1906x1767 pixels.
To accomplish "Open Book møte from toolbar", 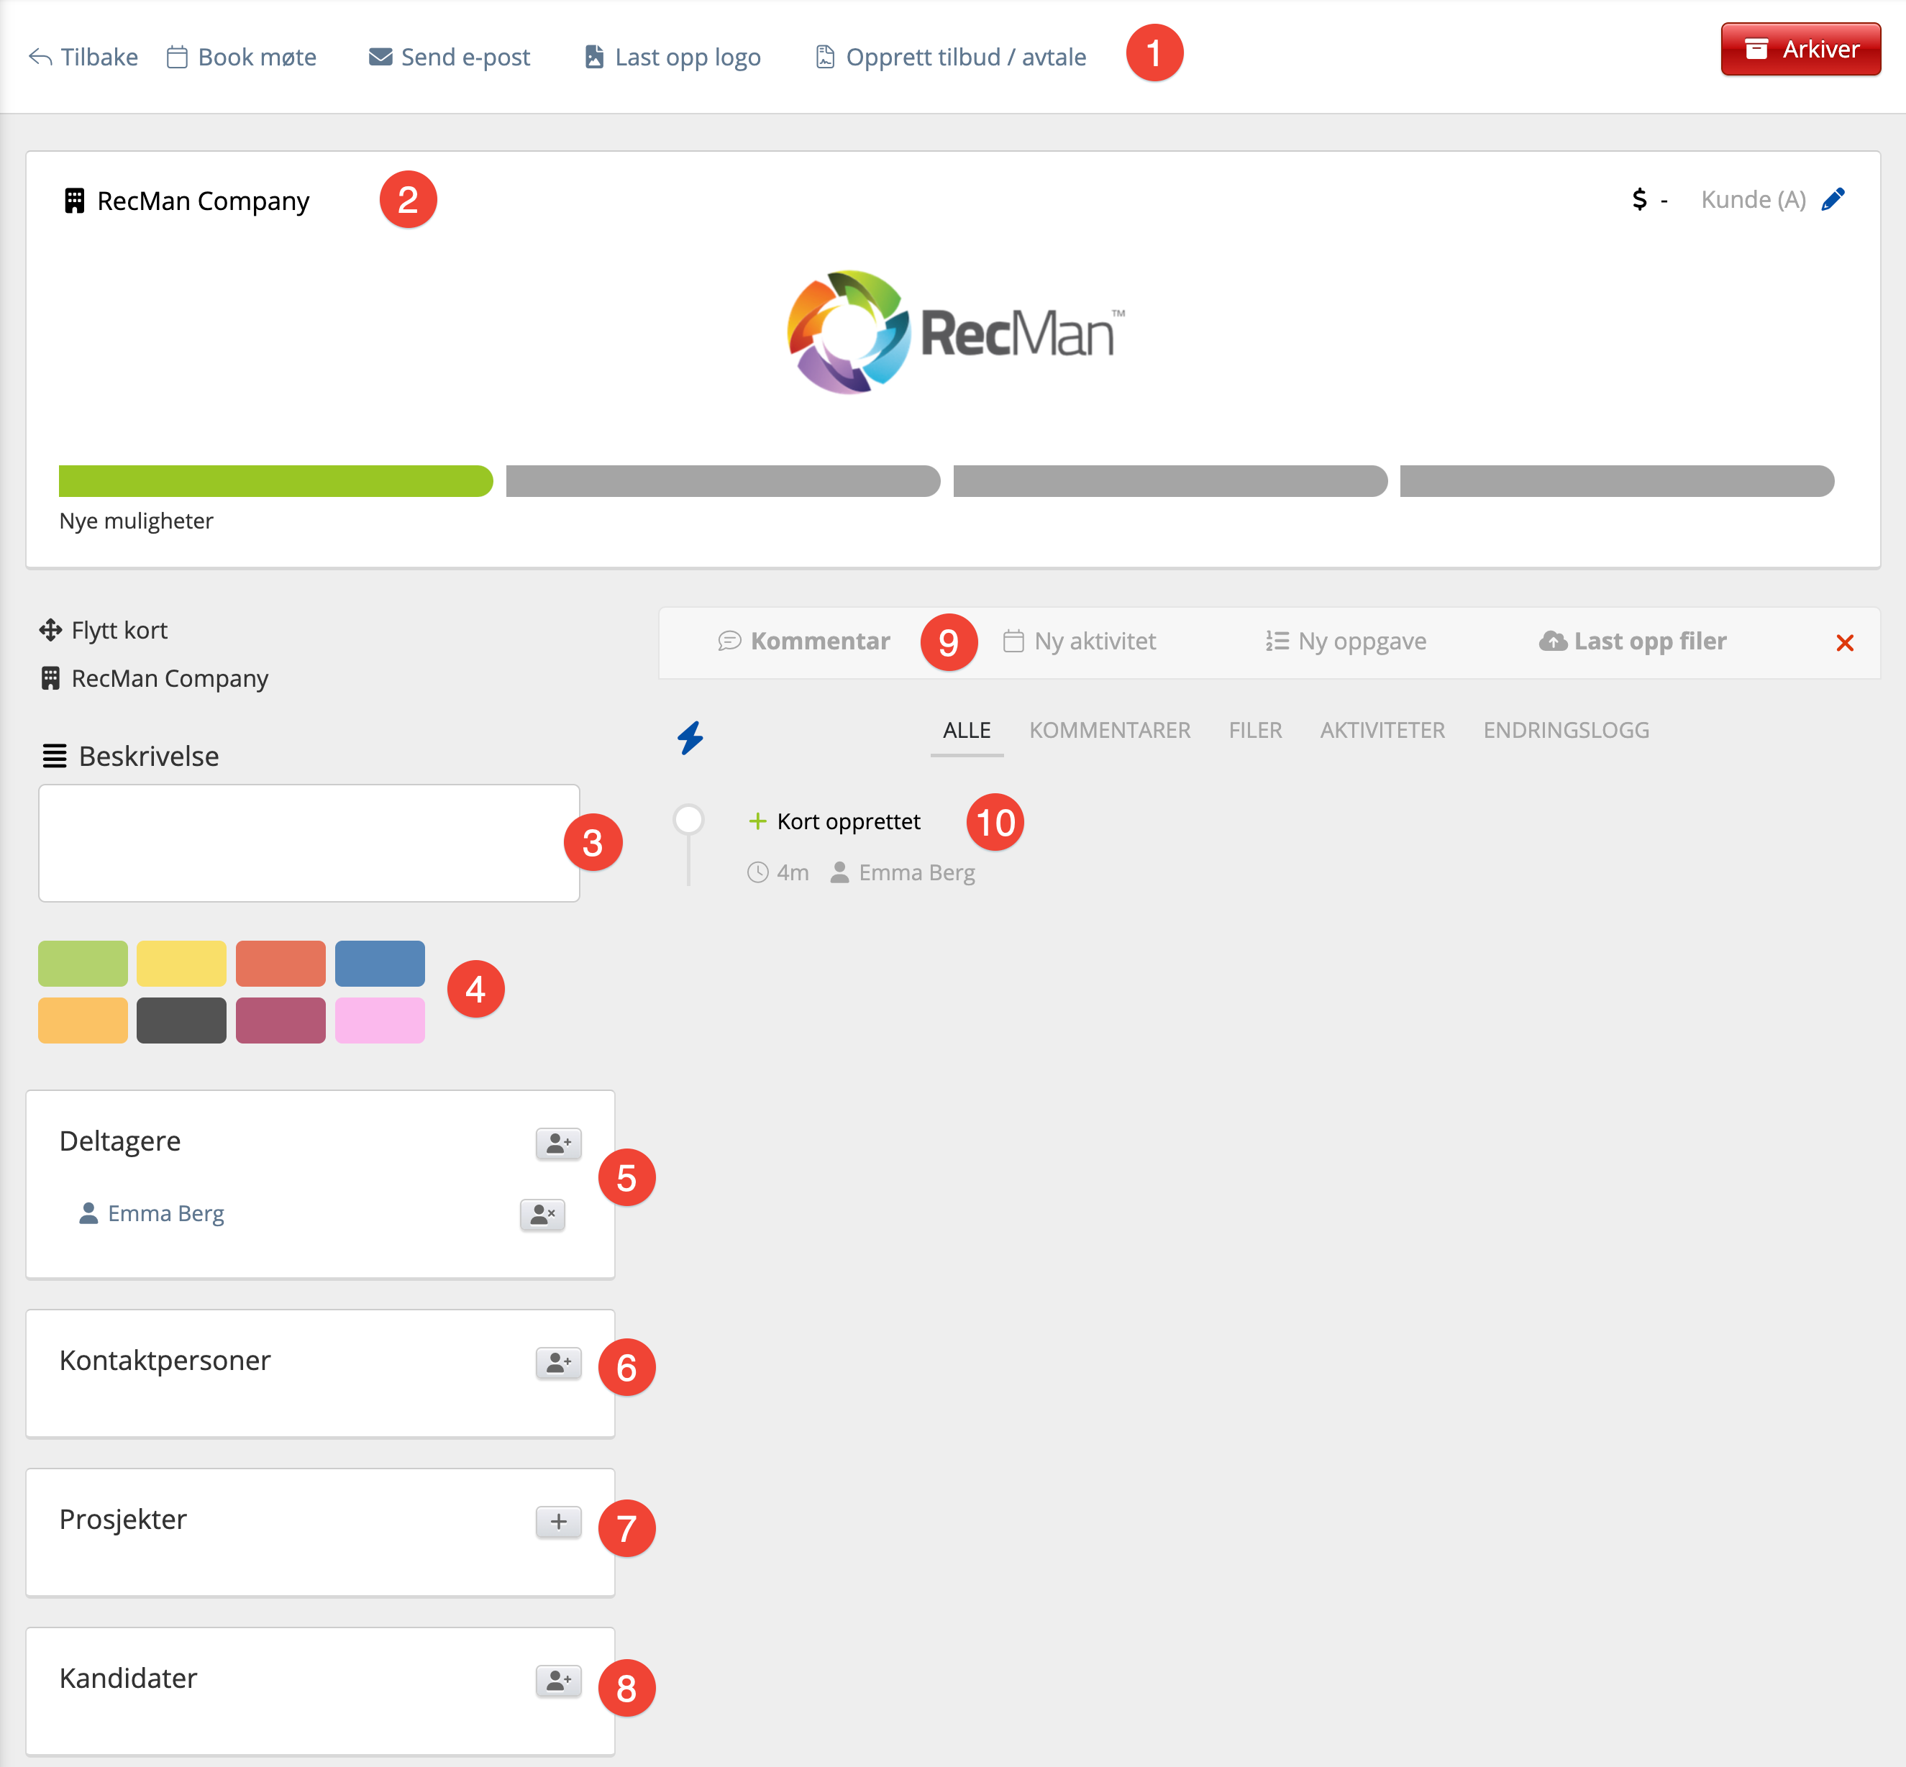I will 241,58.
